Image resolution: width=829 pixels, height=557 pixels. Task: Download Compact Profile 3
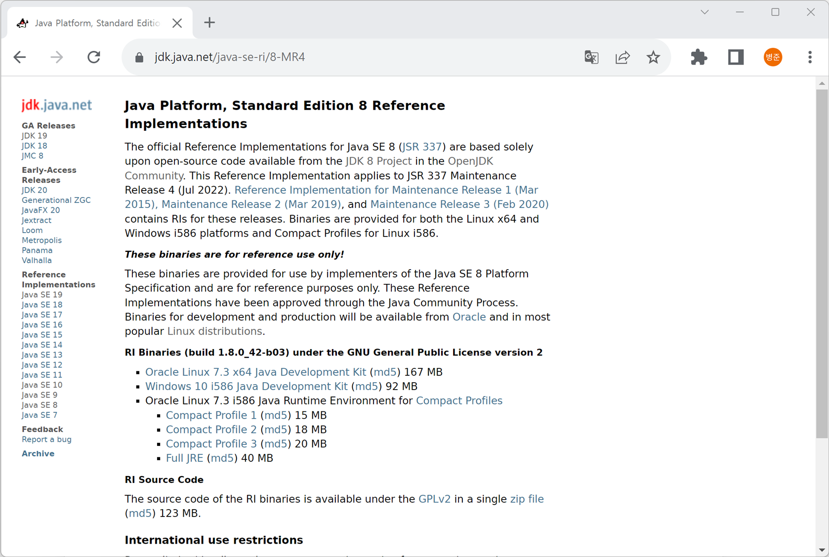(x=211, y=444)
